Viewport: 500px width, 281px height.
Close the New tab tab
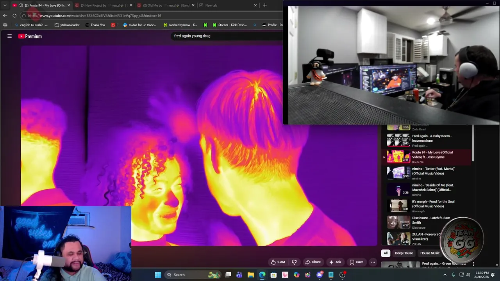(255, 5)
